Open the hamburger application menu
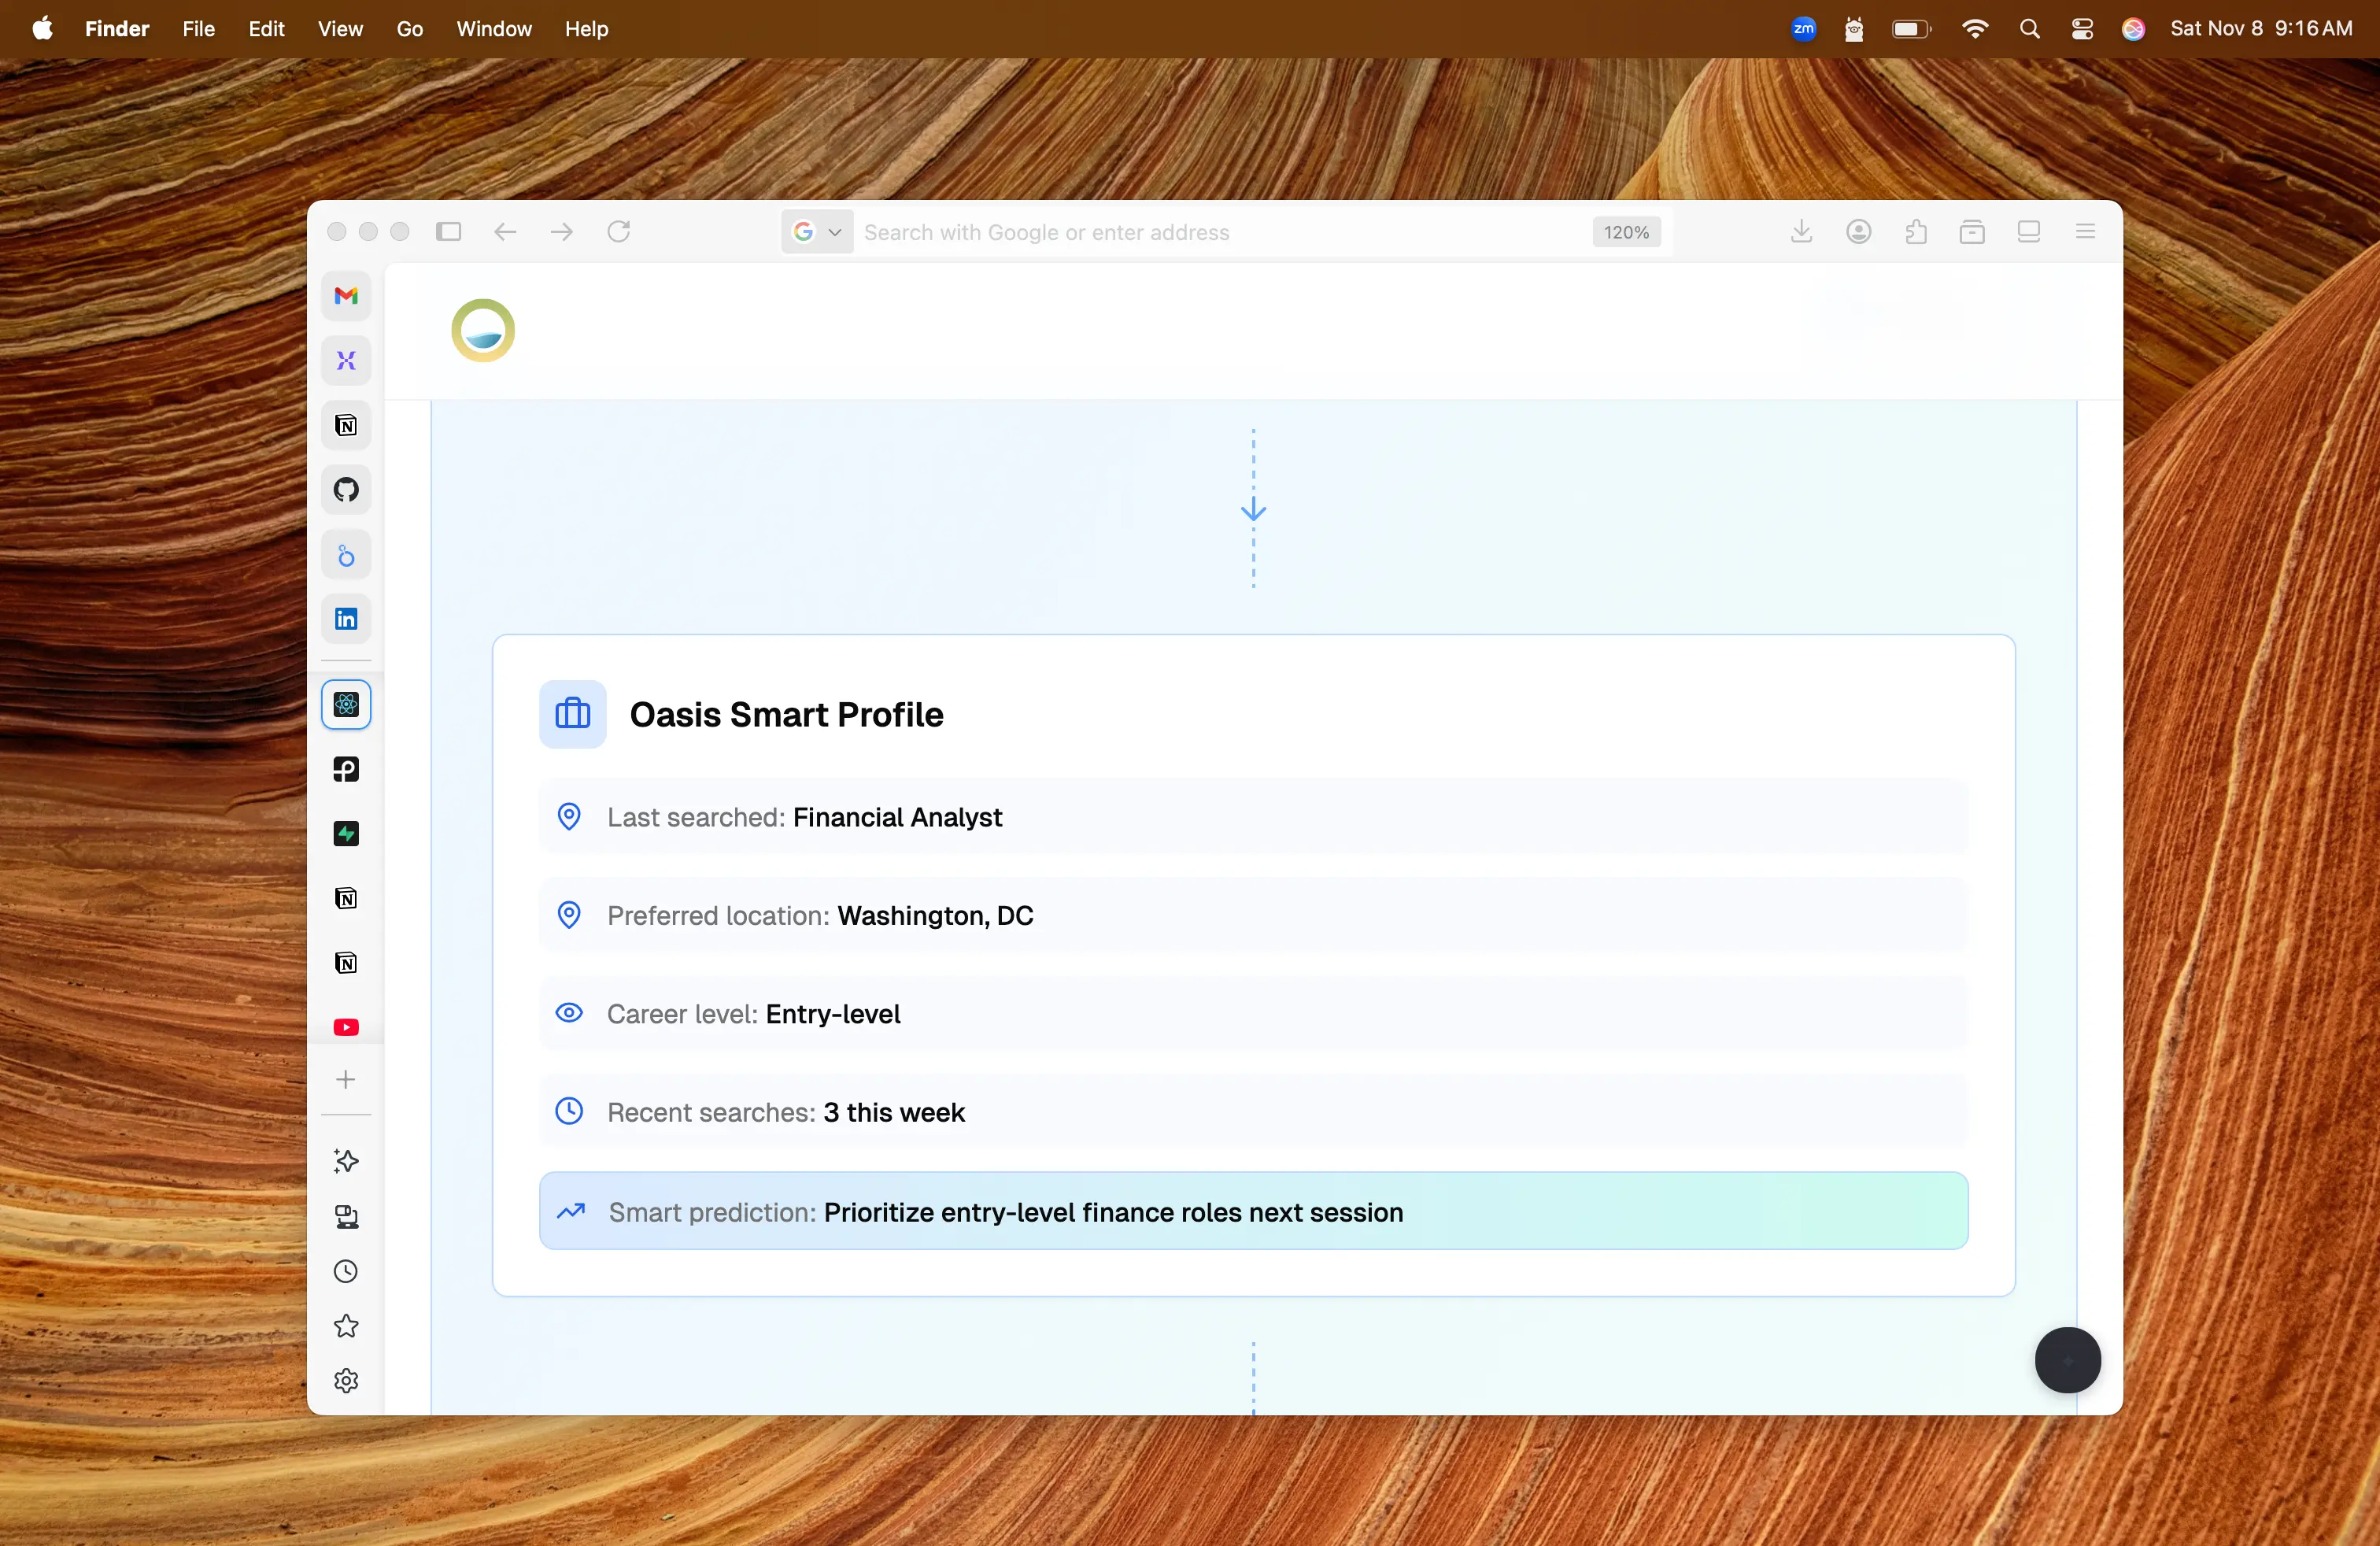Image resolution: width=2380 pixels, height=1546 pixels. [2085, 231]
